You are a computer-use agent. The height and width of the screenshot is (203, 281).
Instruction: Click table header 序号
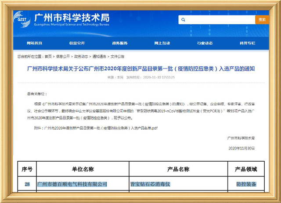[x=27, y=169]
